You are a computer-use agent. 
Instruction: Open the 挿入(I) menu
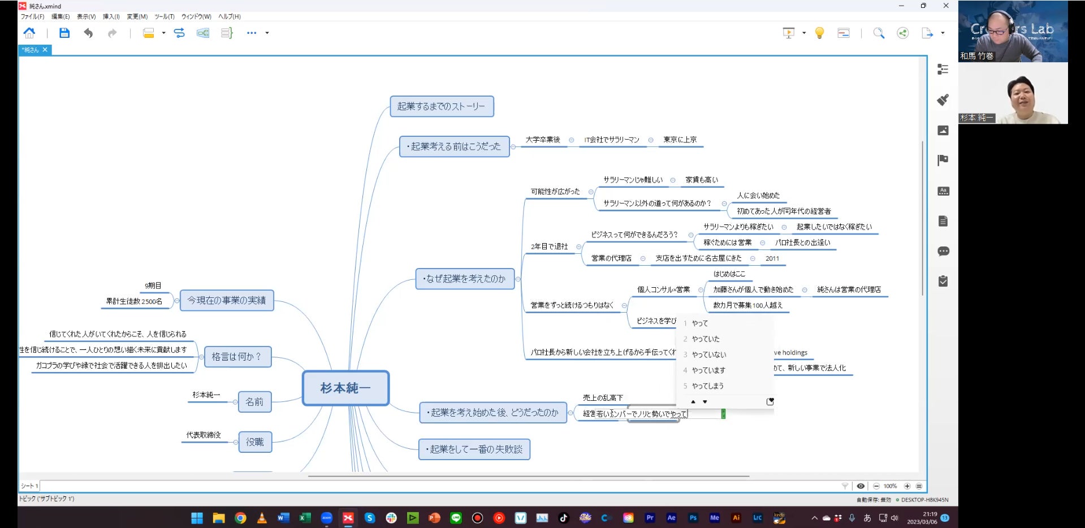111,17
